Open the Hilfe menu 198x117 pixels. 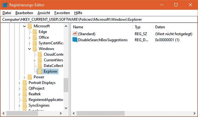(x=78, y=13)
